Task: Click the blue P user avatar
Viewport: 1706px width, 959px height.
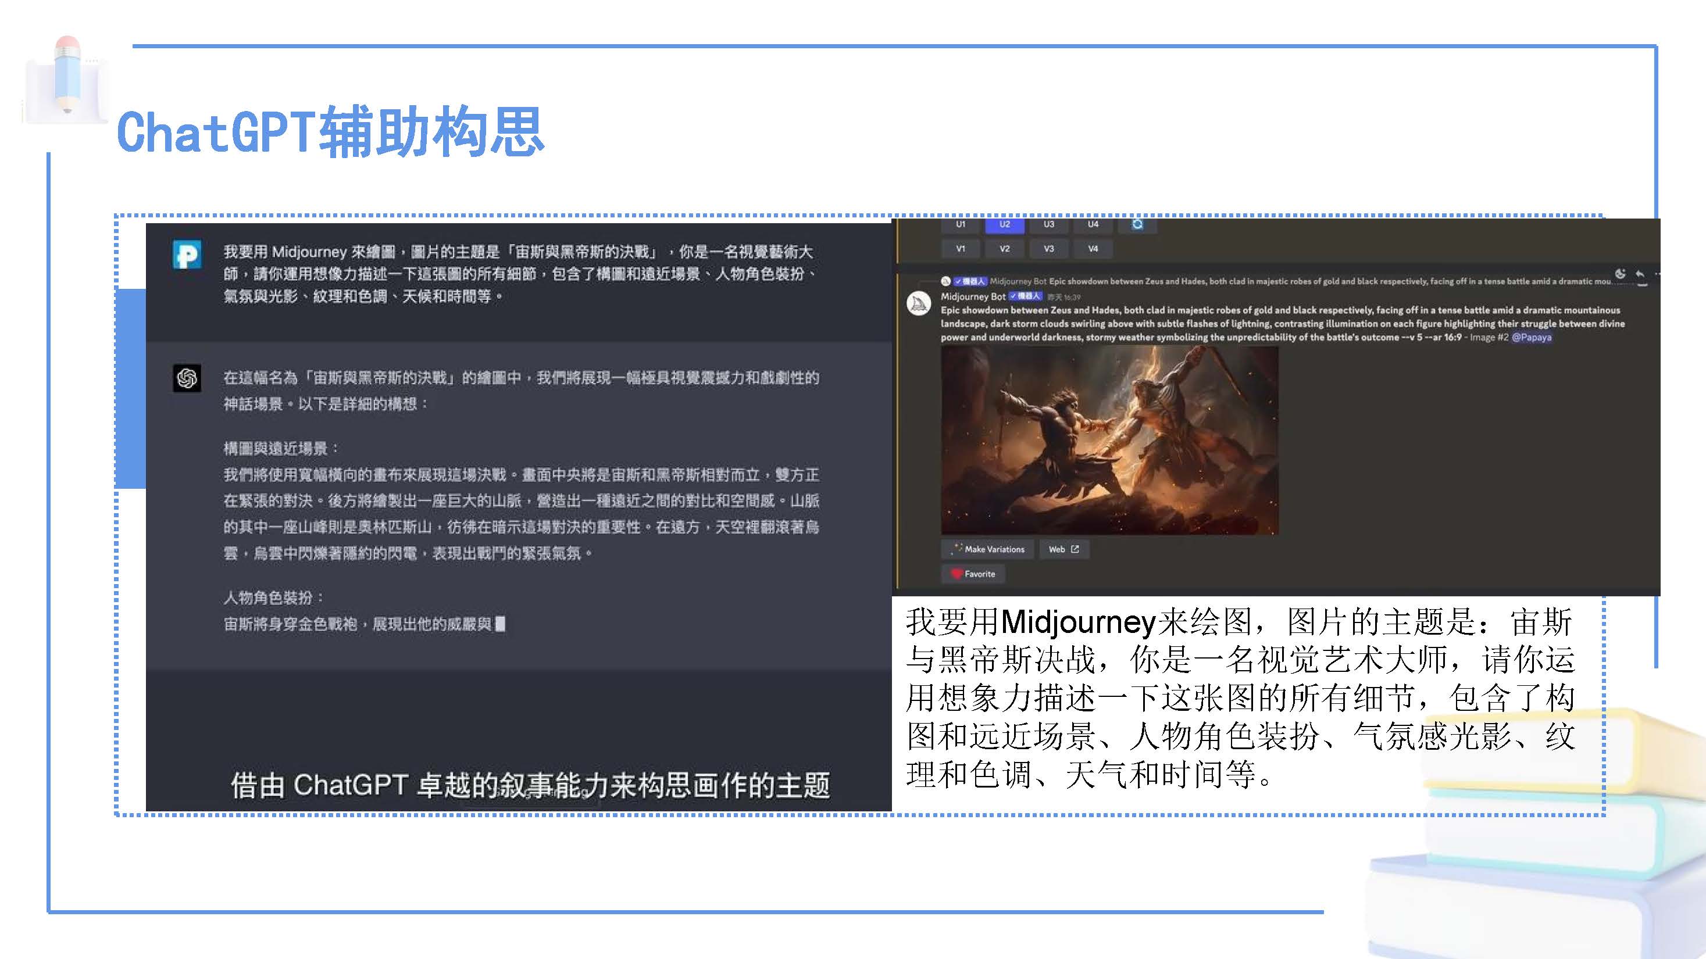Action: tap(187, 255)
